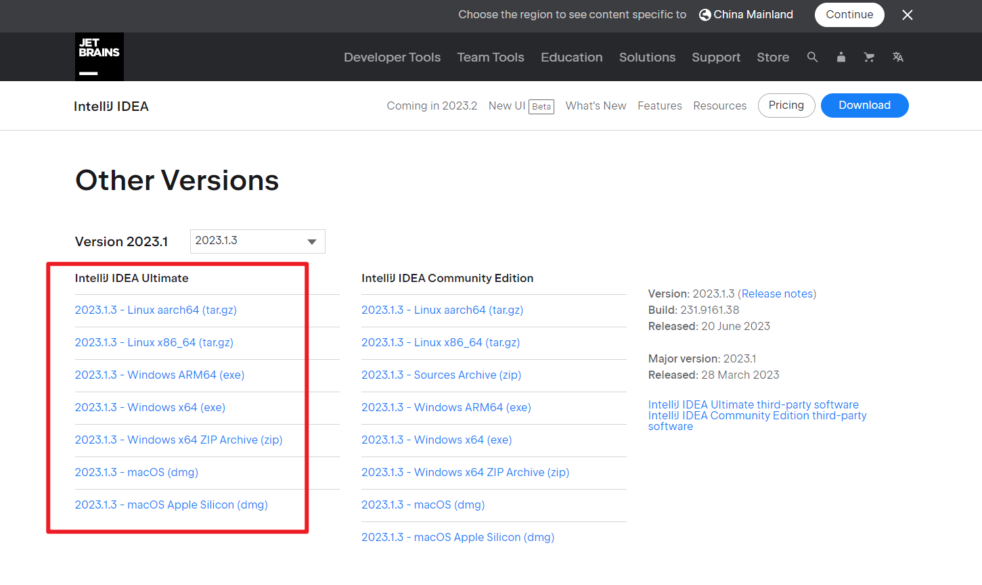The image size is (982, 585).
Task: Open the Resources page
Action: point(720,106)
